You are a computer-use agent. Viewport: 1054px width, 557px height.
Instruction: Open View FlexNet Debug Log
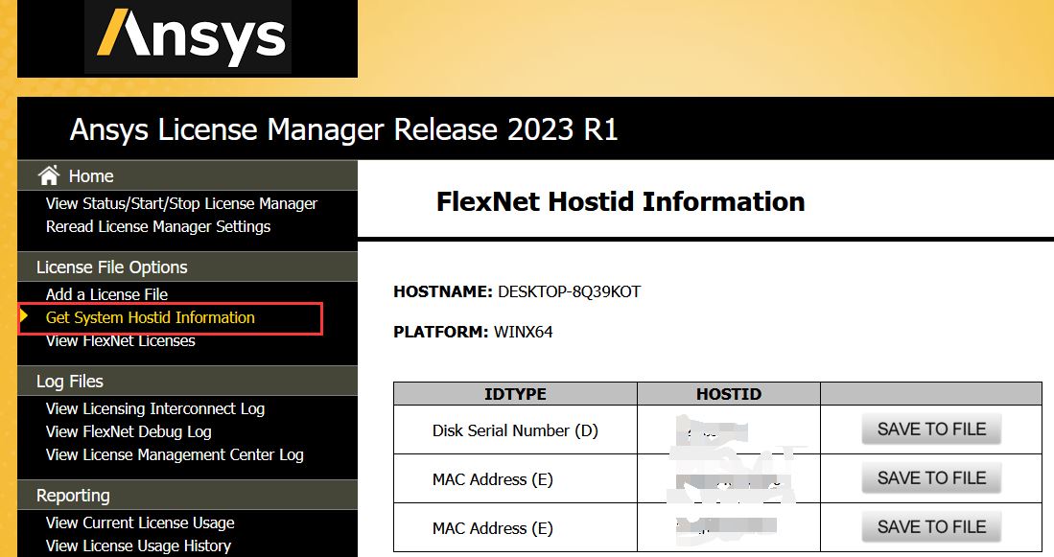coord(129,431)
